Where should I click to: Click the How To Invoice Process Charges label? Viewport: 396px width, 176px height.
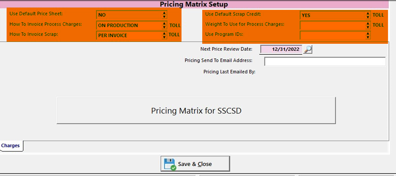click(x=46, y=24)
